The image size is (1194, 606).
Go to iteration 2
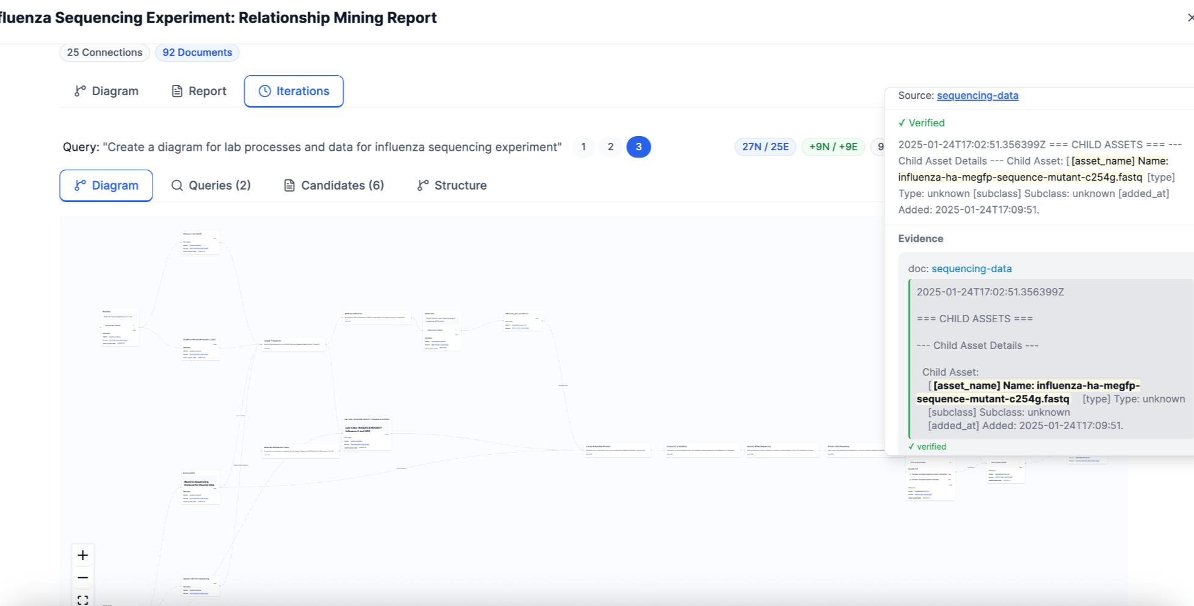click(x=610, y=147)
